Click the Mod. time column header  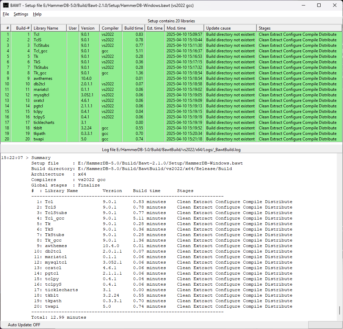click(184, 28)
